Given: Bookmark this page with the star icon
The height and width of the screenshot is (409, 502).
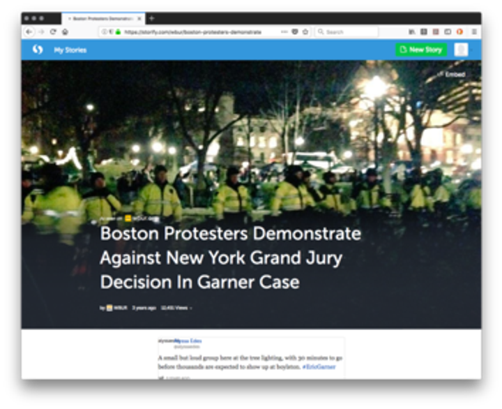Looking at the screenshot, I should [305, 31].
